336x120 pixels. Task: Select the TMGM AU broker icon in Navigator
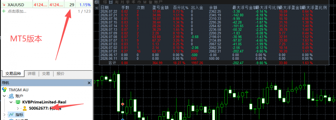pyautogui.click(x=4, y=90)
